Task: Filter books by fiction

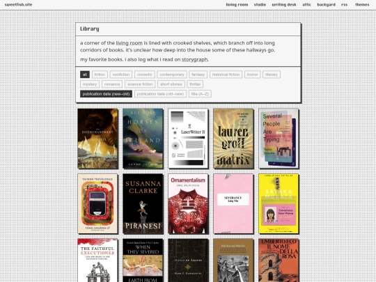Action: 100,75
